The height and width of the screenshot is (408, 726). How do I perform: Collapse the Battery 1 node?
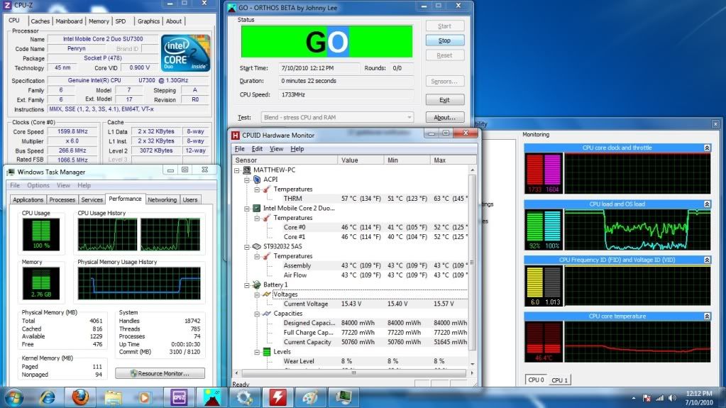tap(247, 285)
